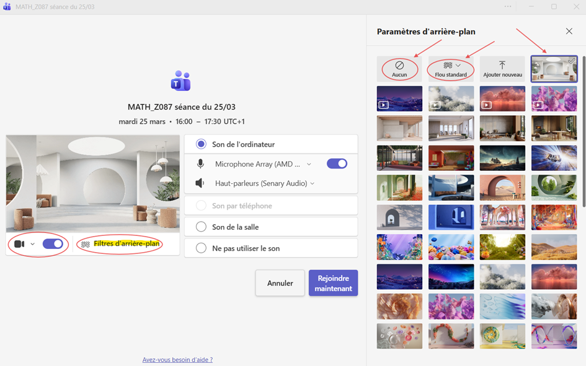The width and height of the screenshot is (586, 366).
Task: Click the speaker Haut-parleurs icon
Action: point(200,183)
